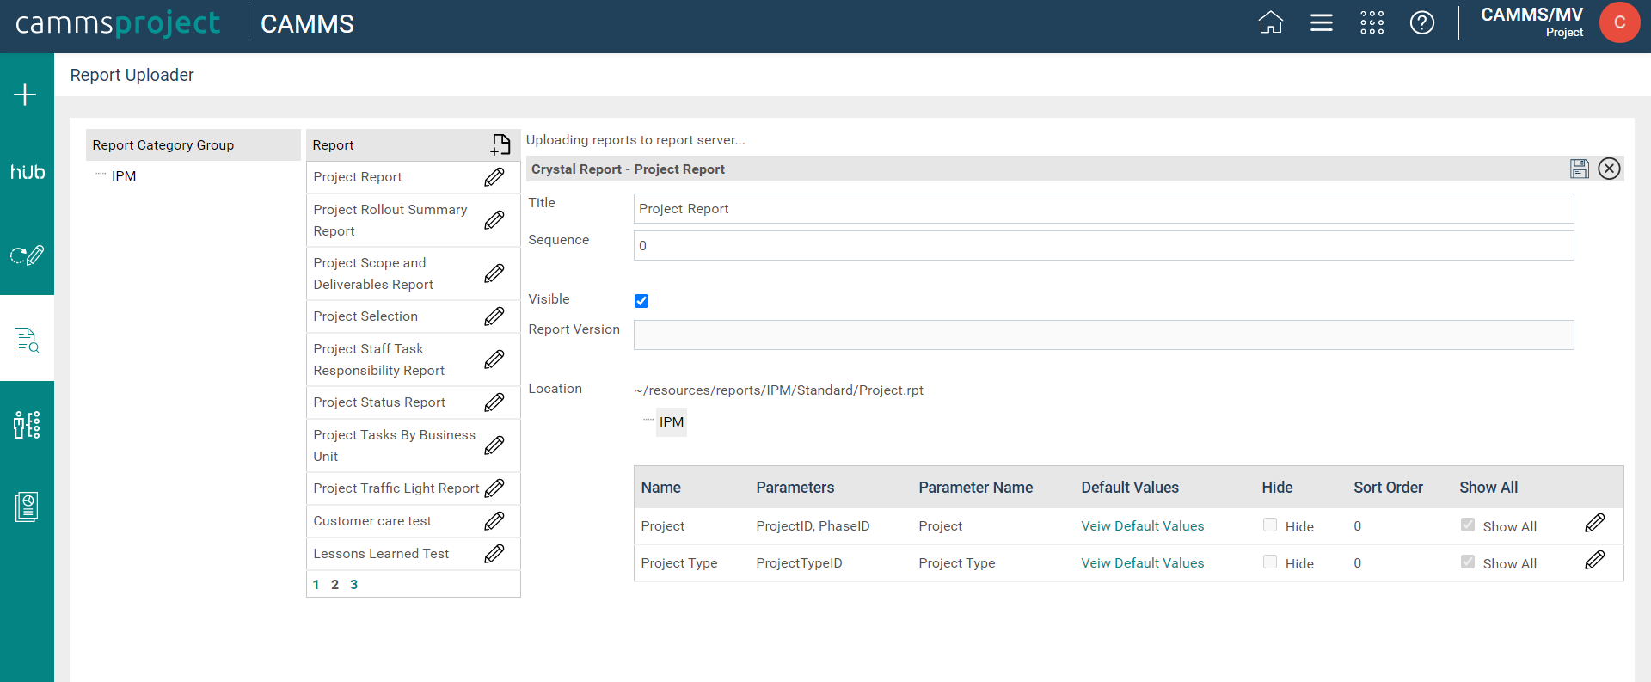This screenshot has height=682, width=1651.
Task: Toggle Hide checkbox for Project row
Action: [x=1270, y=525]
